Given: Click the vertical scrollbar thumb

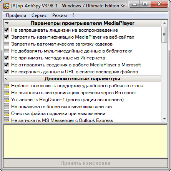Looking at the screenshot, I should pyautogui.click(x=164, y=35).
